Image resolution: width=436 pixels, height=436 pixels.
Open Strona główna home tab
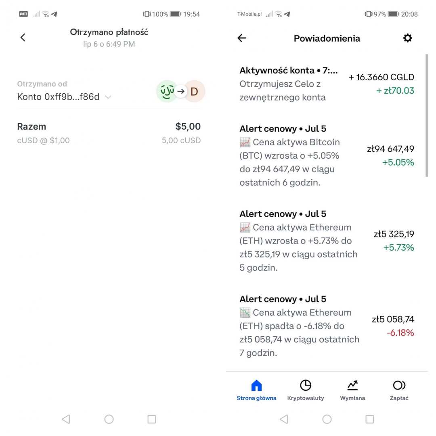point(256,390)
